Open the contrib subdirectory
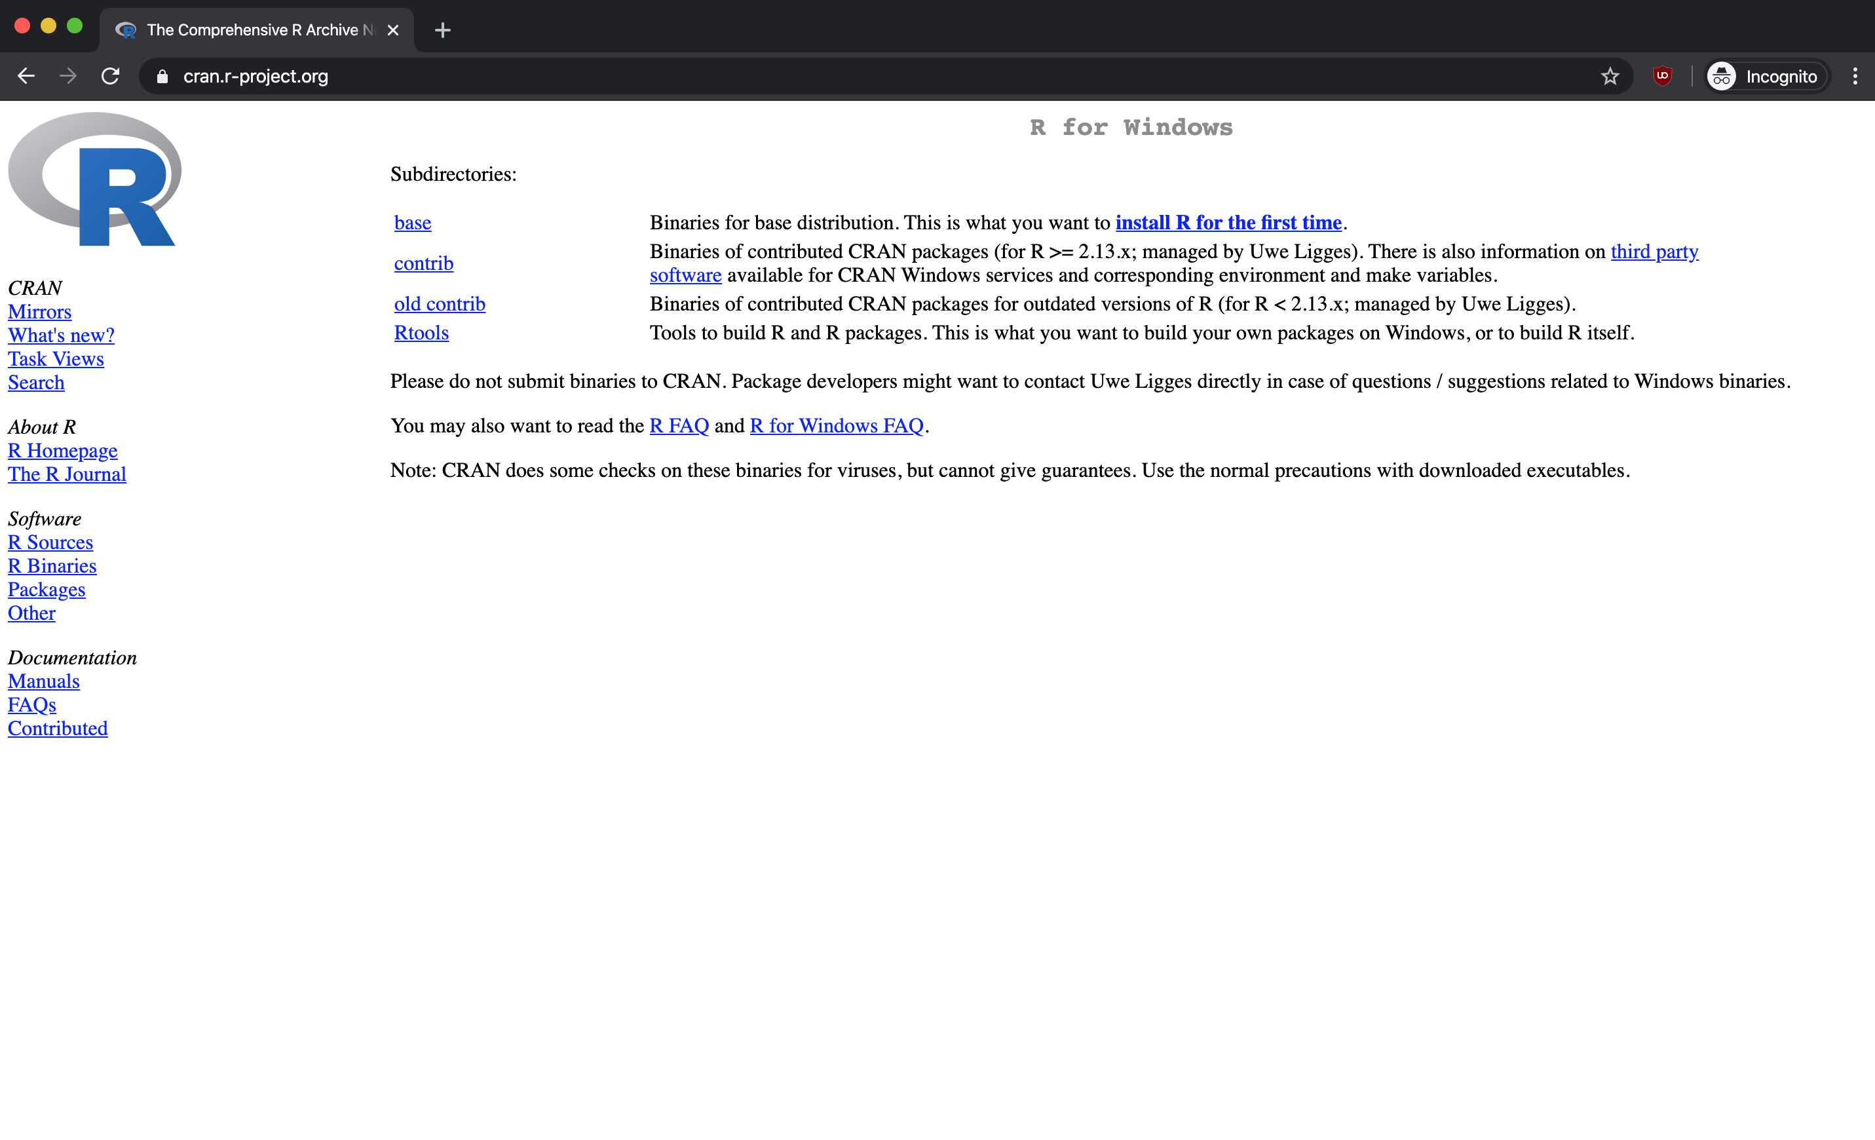The height and width of the screenshot is (1140, 1875). (x=423, y=263)
